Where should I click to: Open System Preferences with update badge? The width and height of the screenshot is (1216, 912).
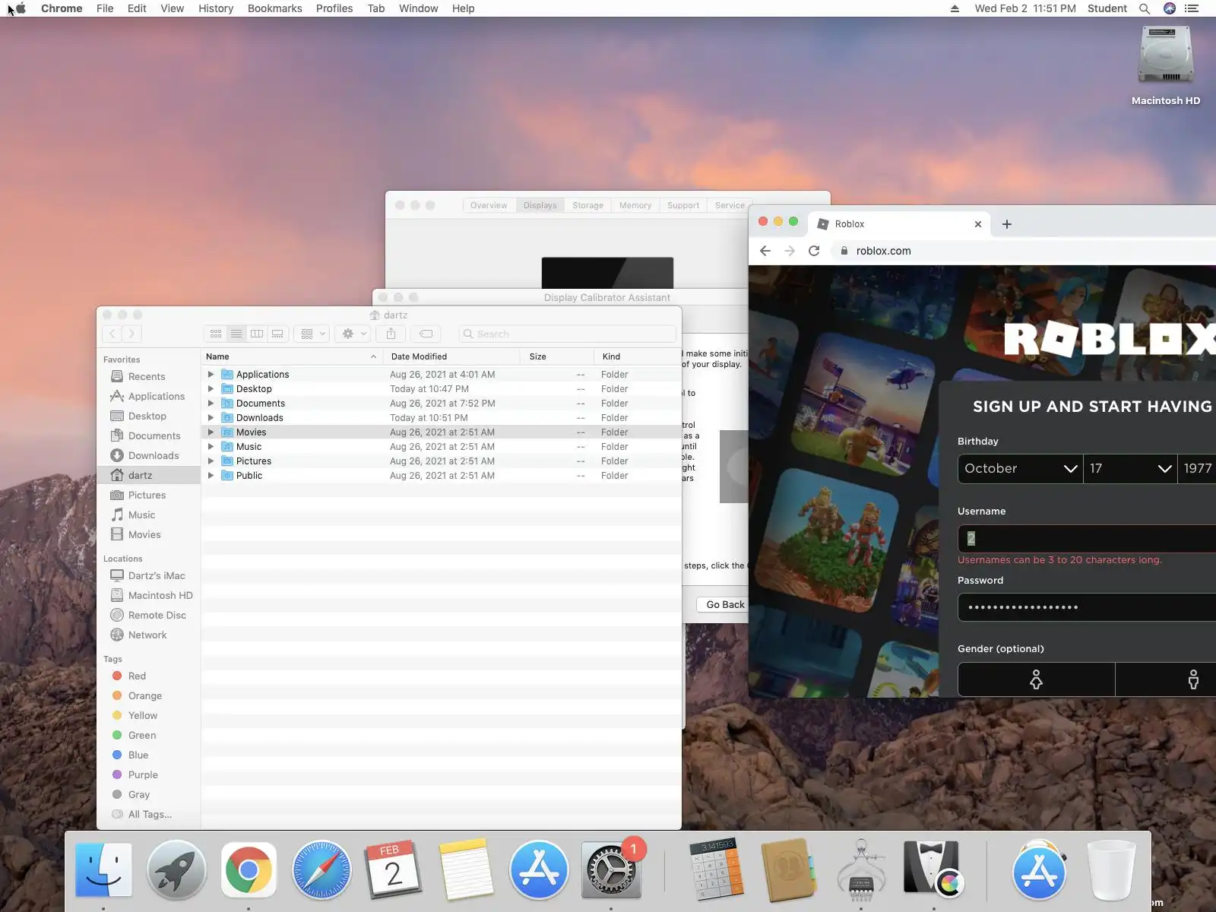tap(611, 869)
